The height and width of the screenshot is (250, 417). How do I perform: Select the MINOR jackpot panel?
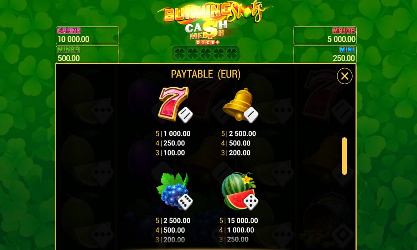coord(87,54)
